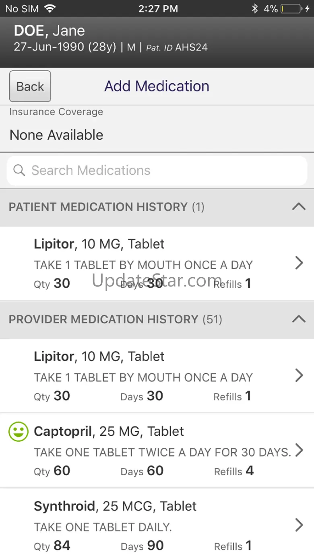Tap the Bluetooth icon in status bar
314x558 pixels.
click(x=254, y=8)
